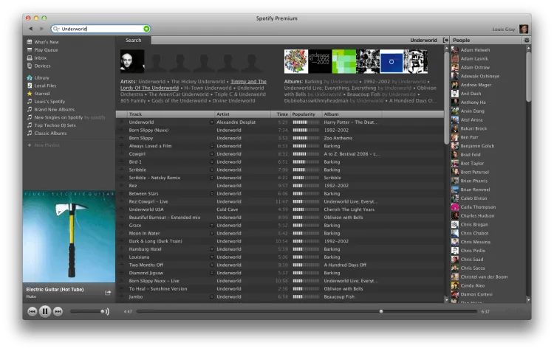554x351 pixels.
Task: Open the gear settings in People panel
Action: click(527, 41)
